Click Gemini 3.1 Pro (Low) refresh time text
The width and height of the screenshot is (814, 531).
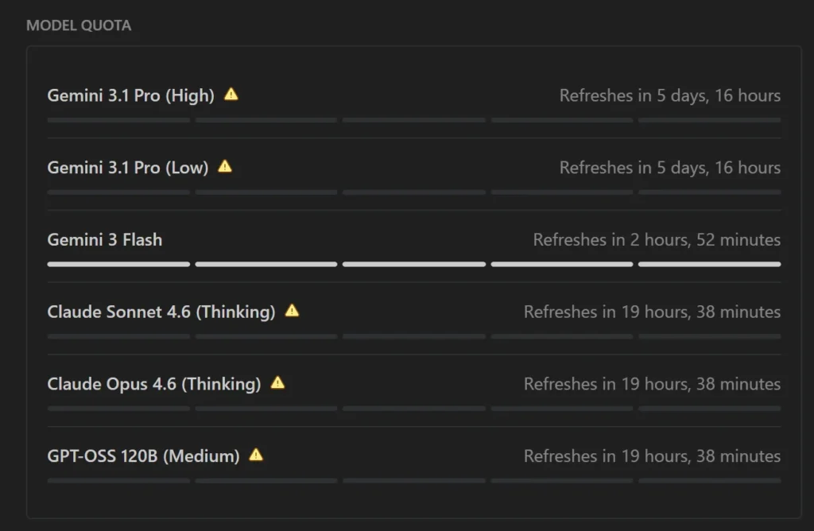[669, 168]
